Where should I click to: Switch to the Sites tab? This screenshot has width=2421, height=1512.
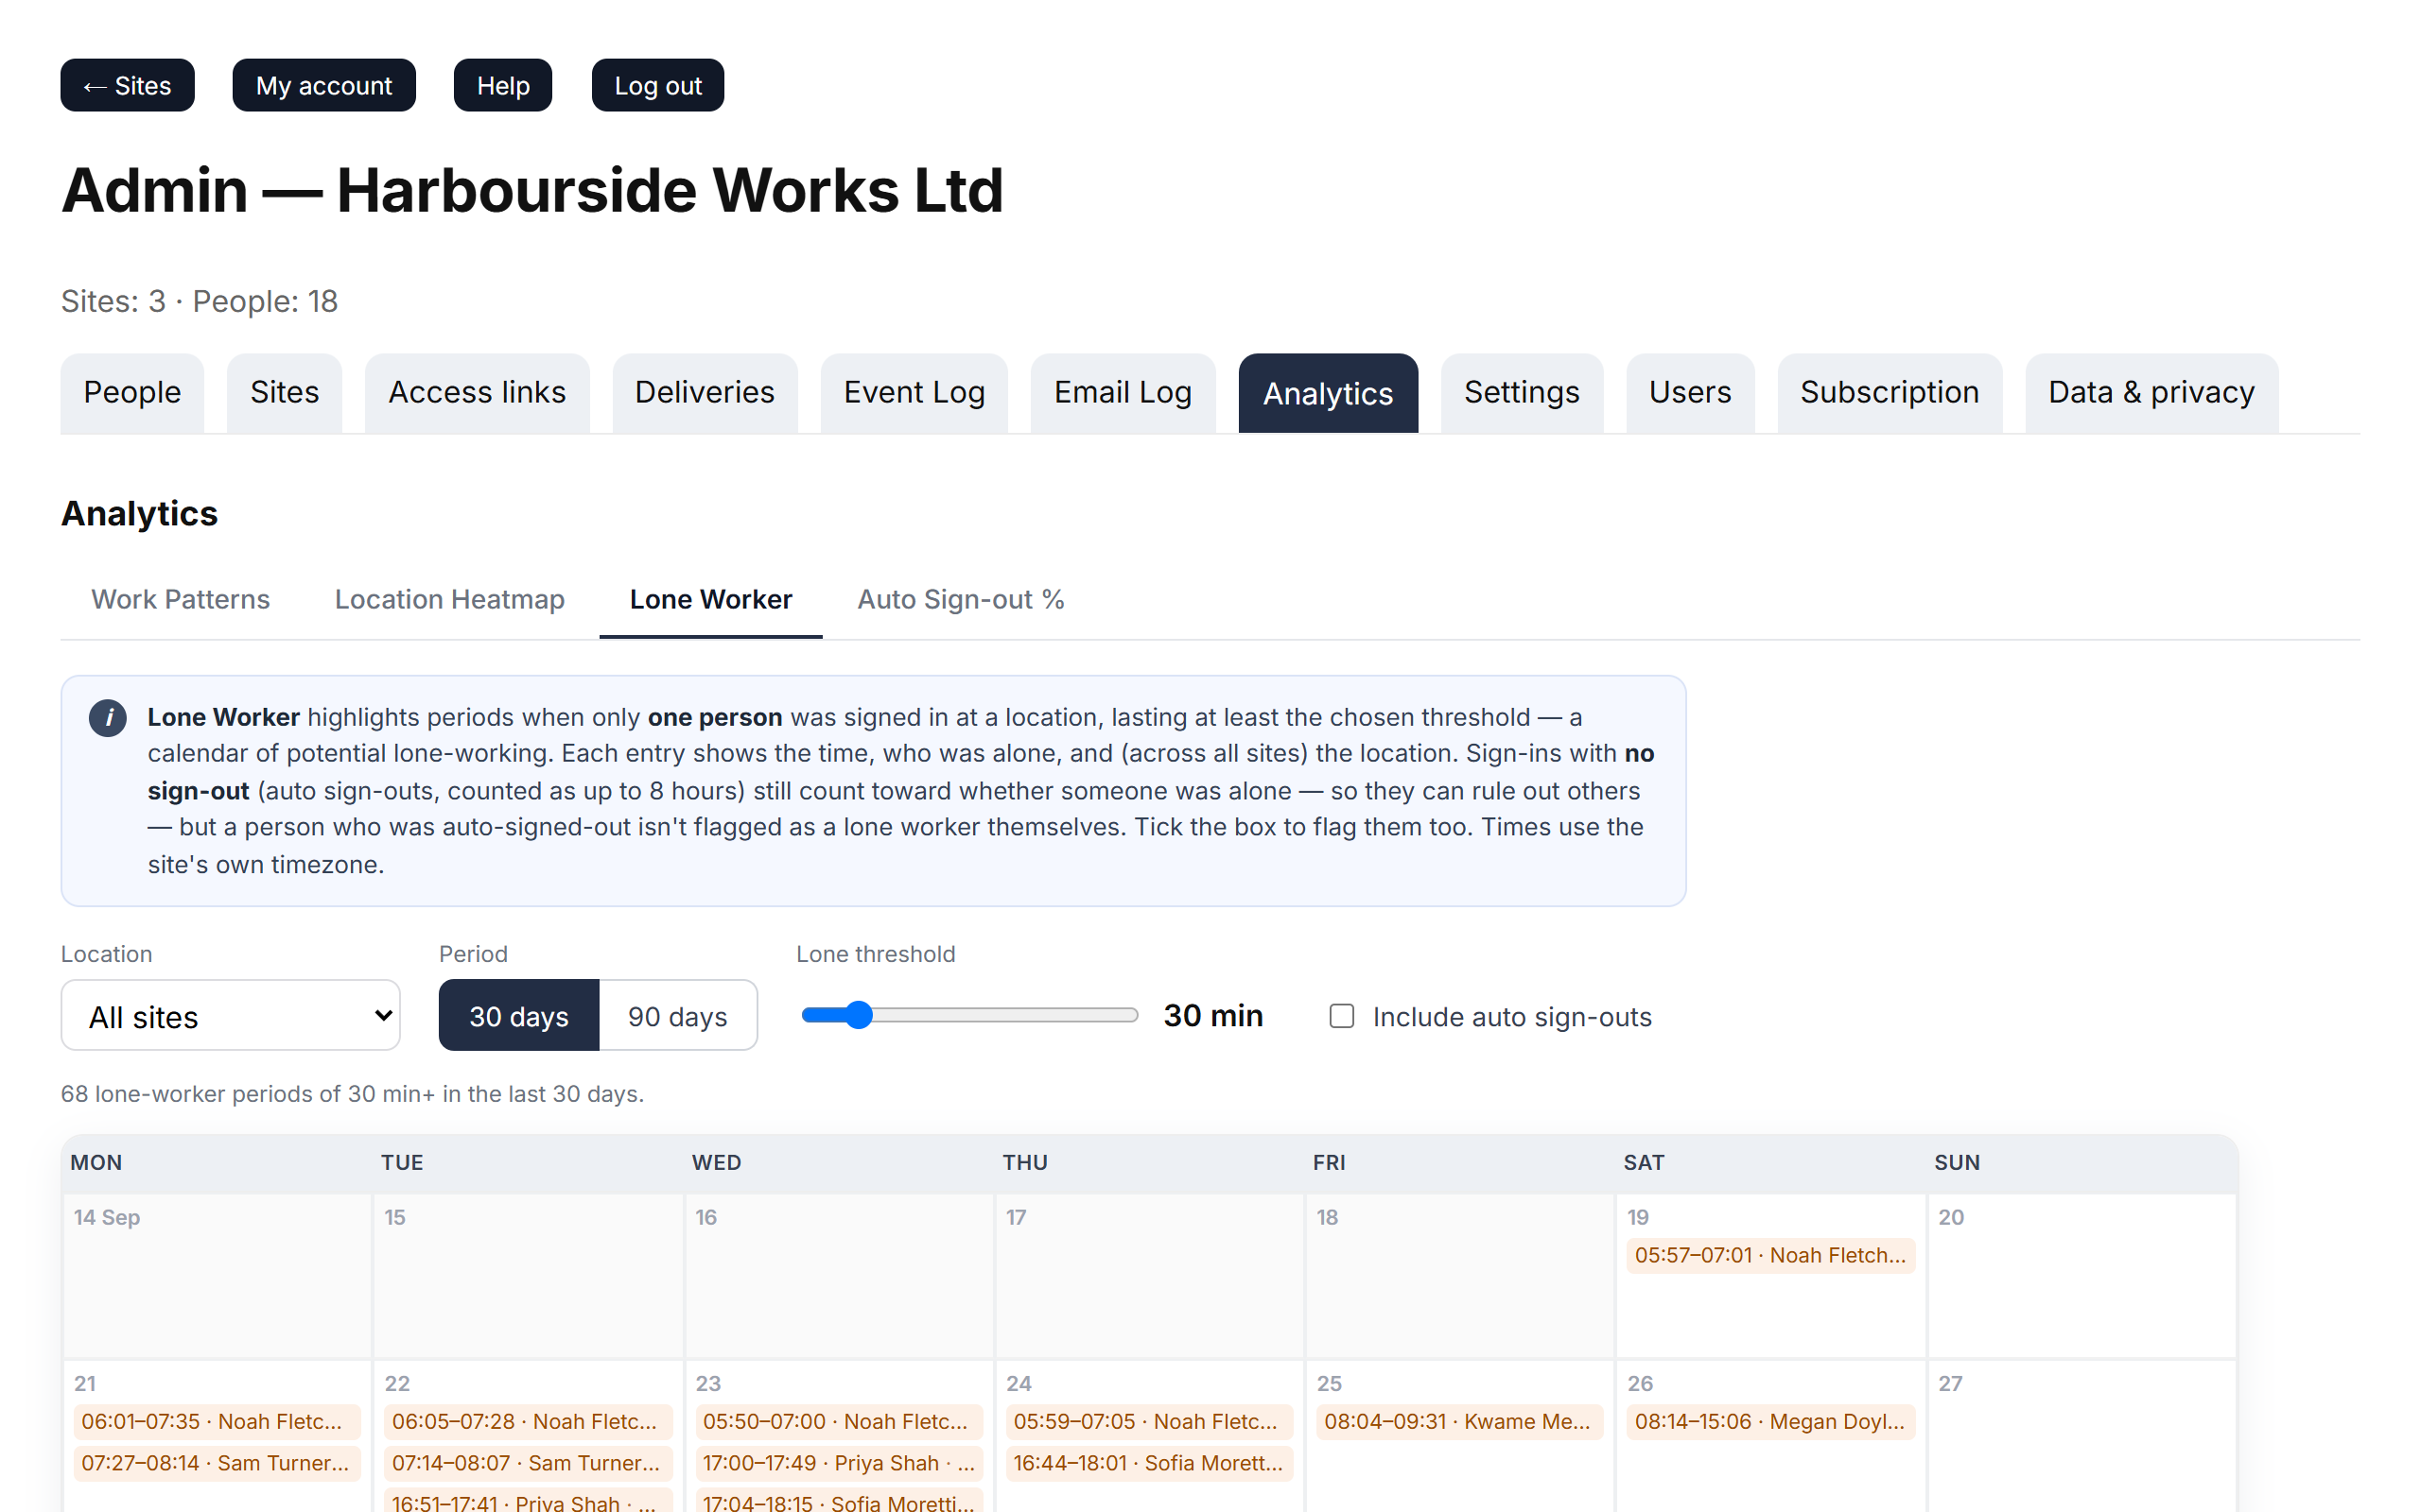tap(284, 393)
